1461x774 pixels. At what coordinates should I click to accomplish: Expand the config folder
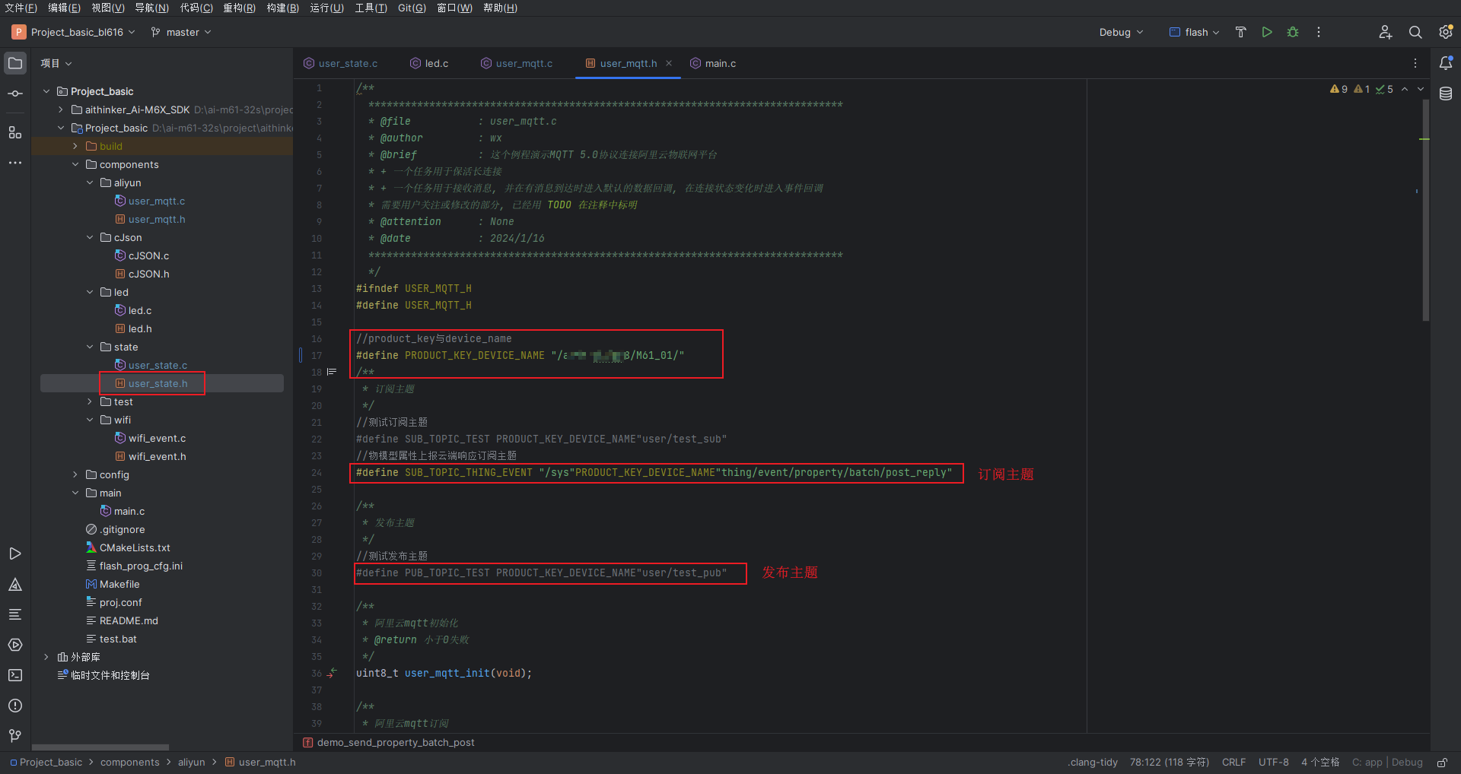pyautogui.click(x=75, y=474)
